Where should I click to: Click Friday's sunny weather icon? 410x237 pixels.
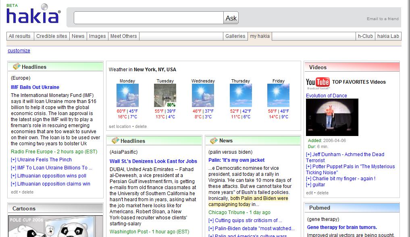click(278, 95)
